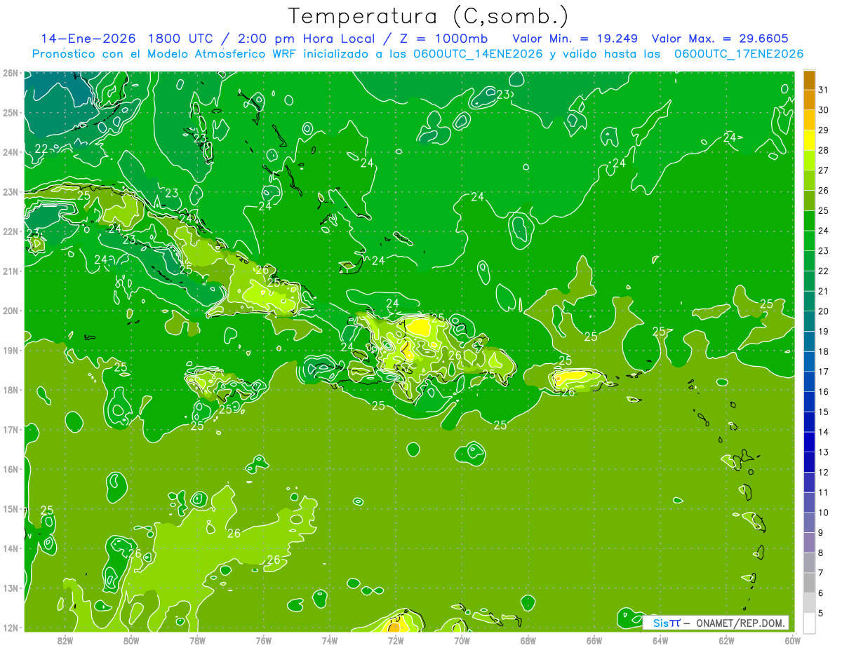Click the color scale number "27"
This screenshot has width=842, height=650.
point(823,170)
